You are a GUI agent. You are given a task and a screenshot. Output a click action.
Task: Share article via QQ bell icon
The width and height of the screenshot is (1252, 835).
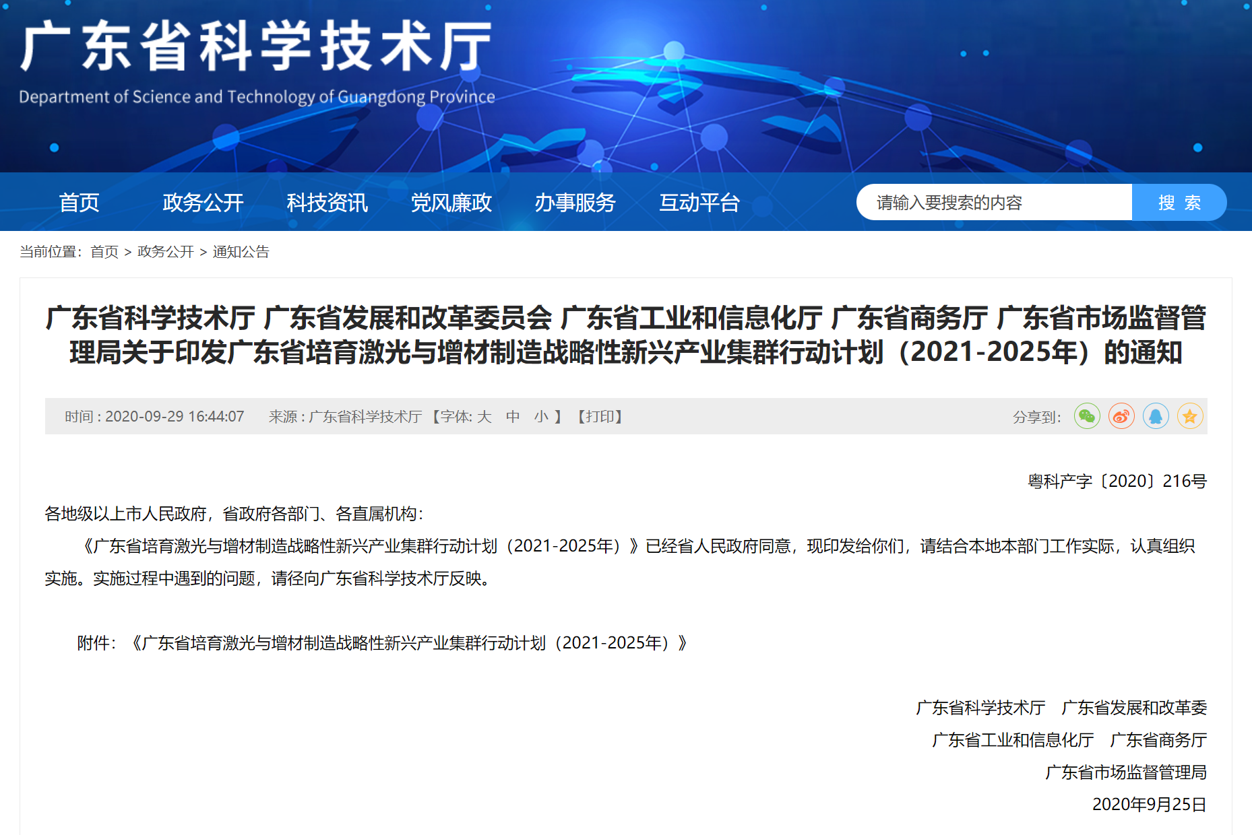tap(1156, 416)
